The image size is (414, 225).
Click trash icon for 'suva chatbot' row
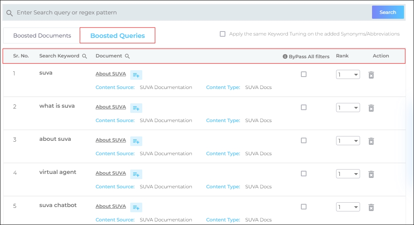tap(371, 207)
